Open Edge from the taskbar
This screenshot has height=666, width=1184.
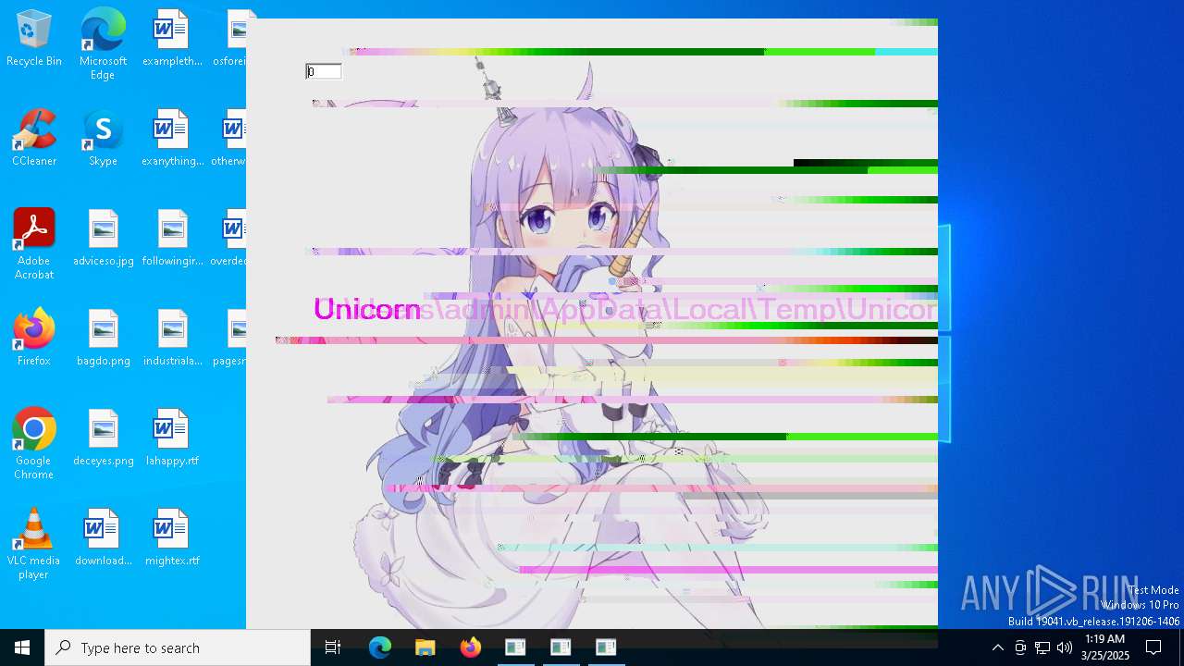pos(380,647)
